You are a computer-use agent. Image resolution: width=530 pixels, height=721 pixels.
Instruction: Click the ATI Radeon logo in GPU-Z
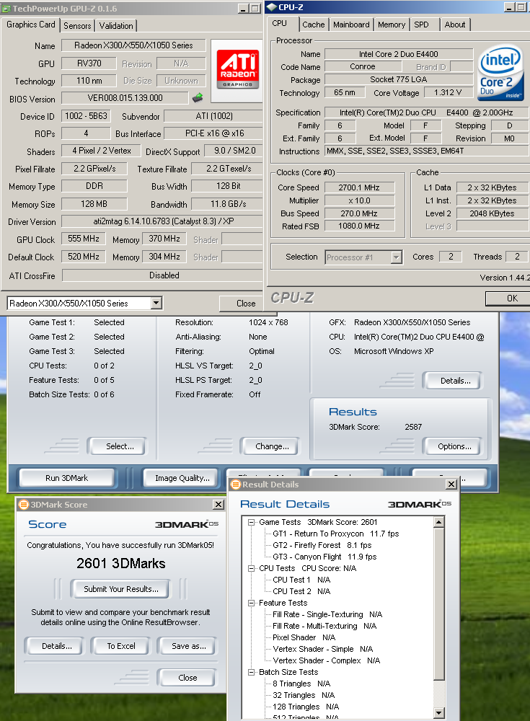pyautogui.click(x=237, y=69)
